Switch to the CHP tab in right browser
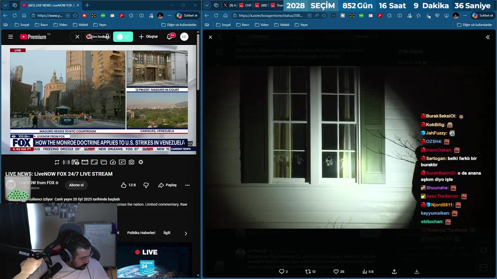This screenshot has height=279, width=497. point(245,5)
